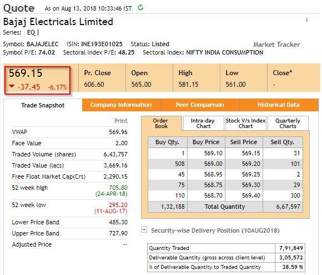The height and width of the screenshot is (275, 322).
Task: Click the High value 581.15
Action: tap(188, 85)
